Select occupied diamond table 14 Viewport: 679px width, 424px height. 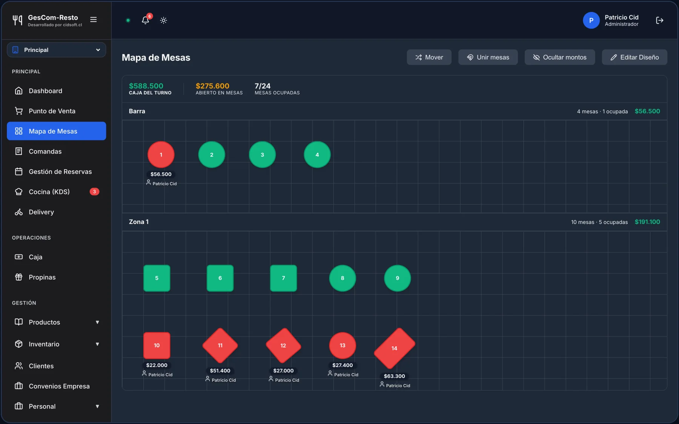(x=395, y=348)
